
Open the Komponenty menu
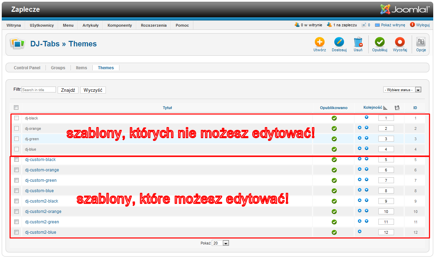click(120, 25)
